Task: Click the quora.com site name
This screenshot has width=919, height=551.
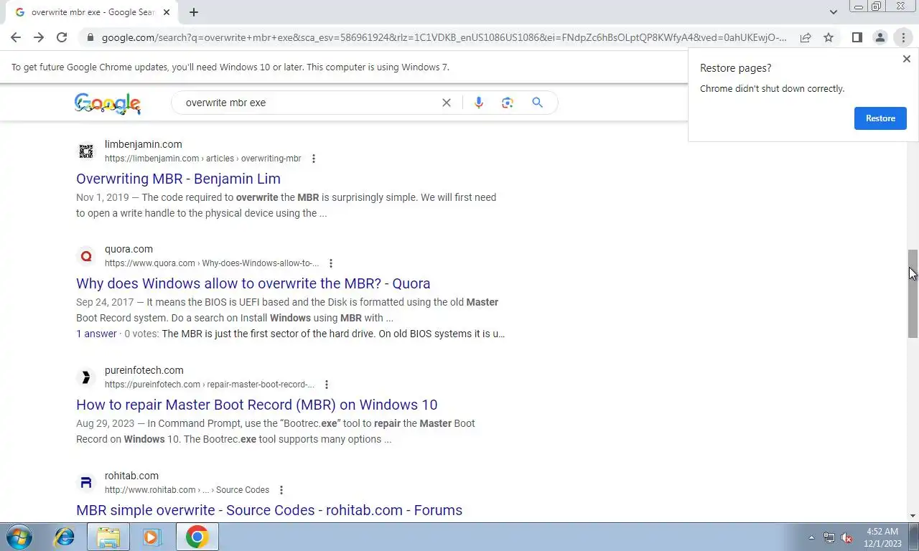Action: [129, 249]
